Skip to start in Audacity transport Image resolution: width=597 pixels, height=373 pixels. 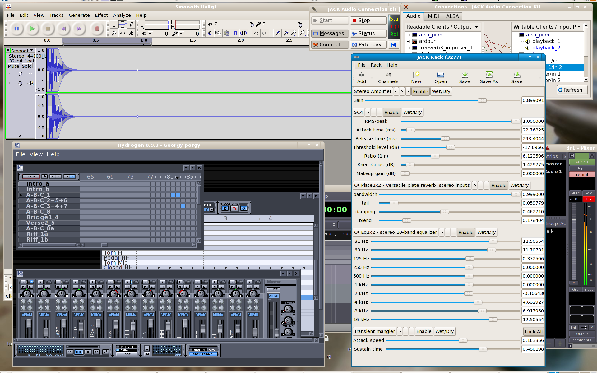(64, 29)
